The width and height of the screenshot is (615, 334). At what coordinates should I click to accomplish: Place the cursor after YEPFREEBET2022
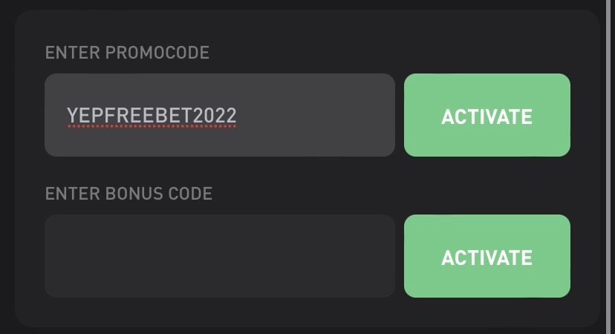238,116
